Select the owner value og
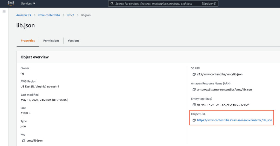The image size is (280, 146). point(22,73)
